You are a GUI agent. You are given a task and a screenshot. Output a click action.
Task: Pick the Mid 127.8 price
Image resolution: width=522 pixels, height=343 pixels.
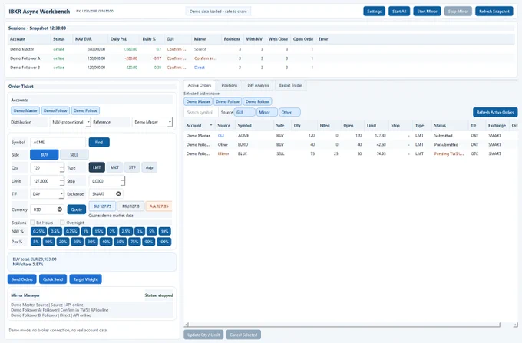click(130, 206)
